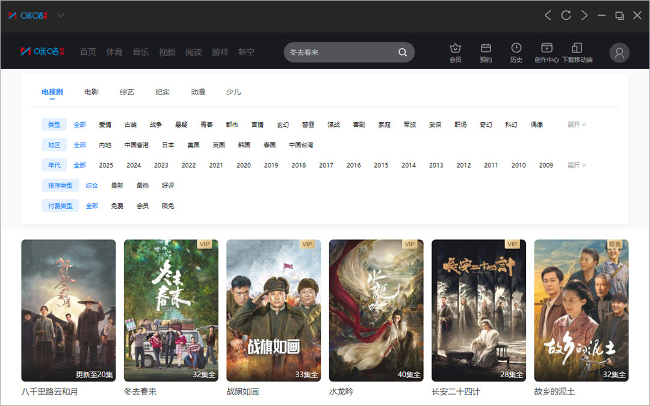
Task: Sort results by 最新
Action: click(117, 186)
